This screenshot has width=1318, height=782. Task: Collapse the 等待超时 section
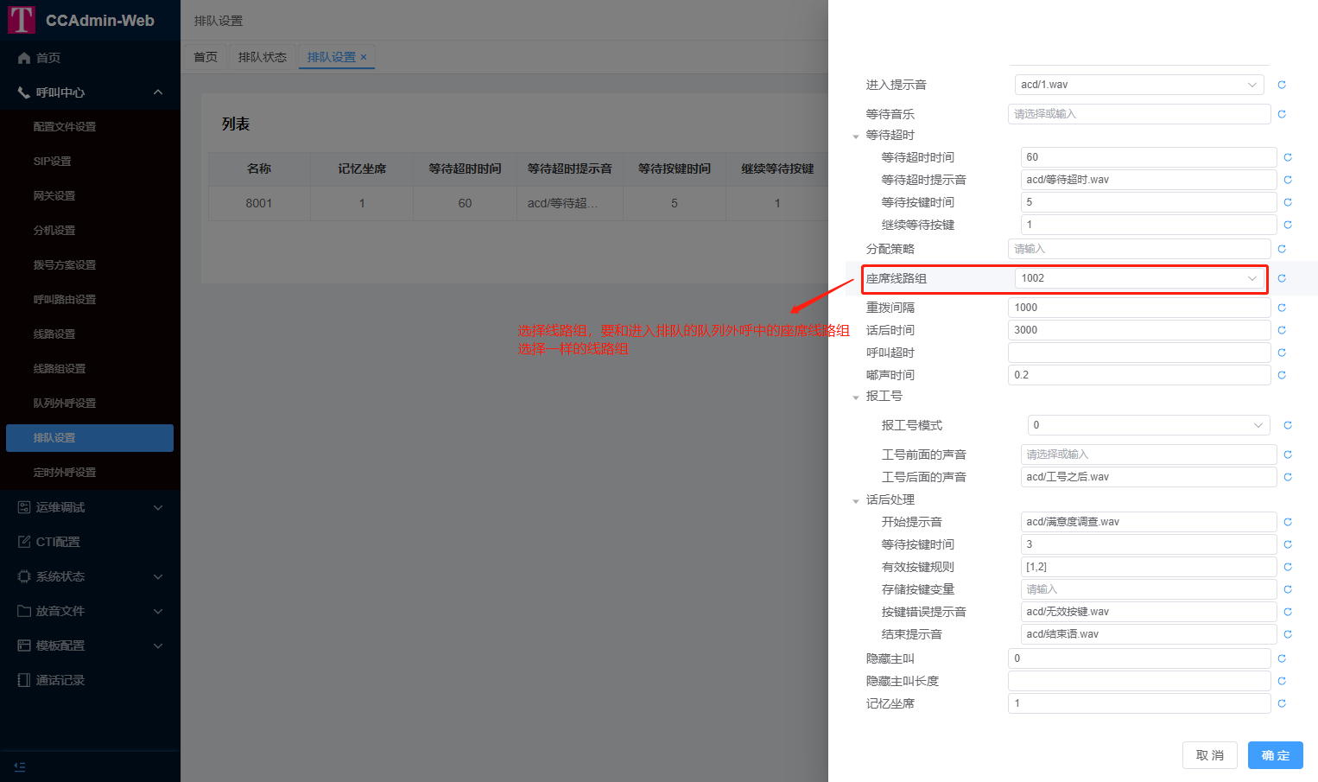[856, 136]
